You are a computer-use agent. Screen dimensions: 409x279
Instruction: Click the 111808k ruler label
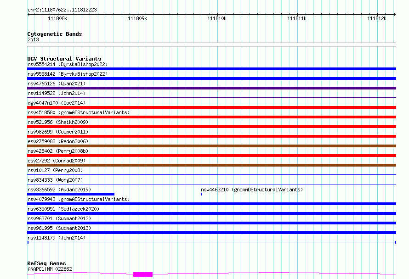click(x=57, y=18)
